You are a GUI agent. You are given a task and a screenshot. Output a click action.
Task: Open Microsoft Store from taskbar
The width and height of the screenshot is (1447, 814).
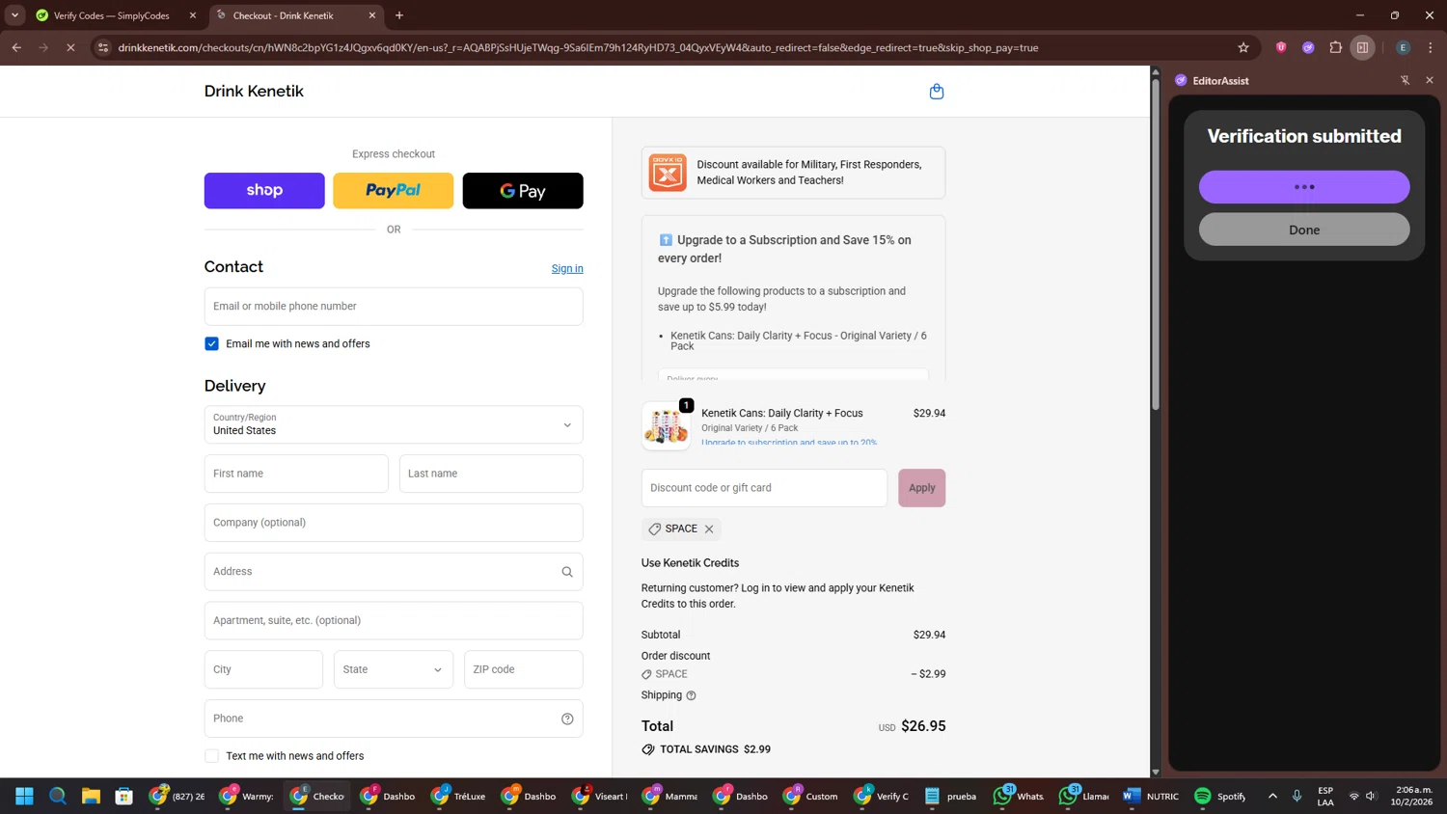pyautogui.click(x=124, y=796)
